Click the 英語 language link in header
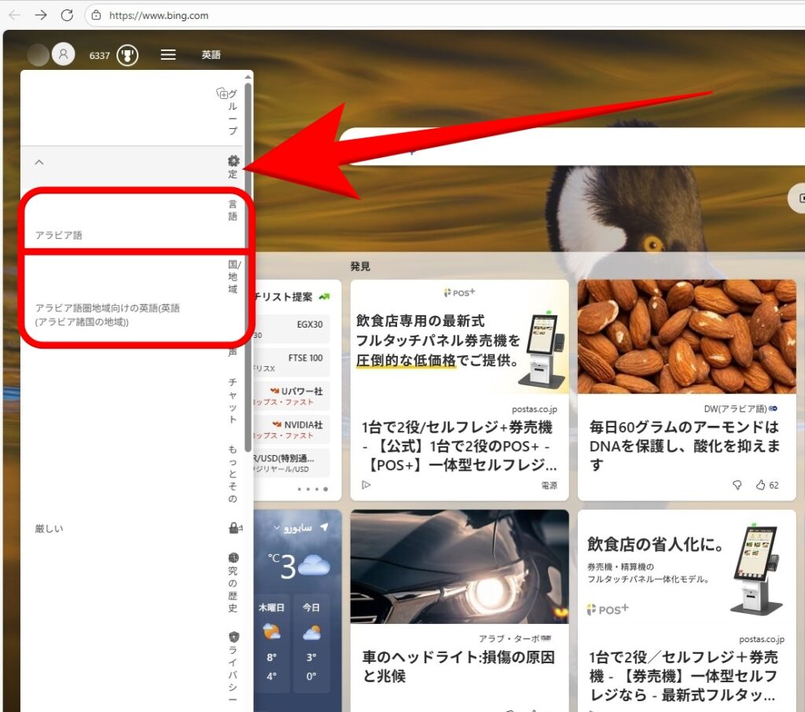Image resolution: width=805 pixels, height=712 pixels. 211,55
